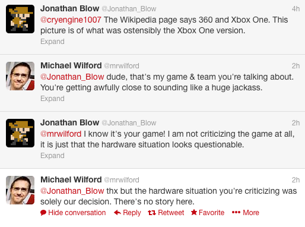
Task: Open the @mrwilford mention in Blow's reply
Action: (x=61, y=134)
